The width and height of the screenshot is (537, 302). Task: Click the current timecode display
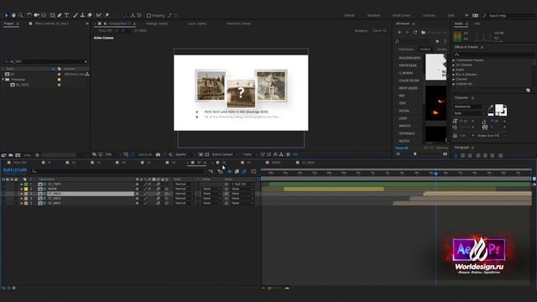[15, 169]
